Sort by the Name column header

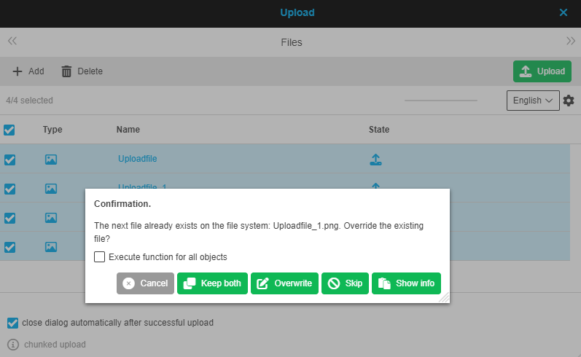coord(128,130)
